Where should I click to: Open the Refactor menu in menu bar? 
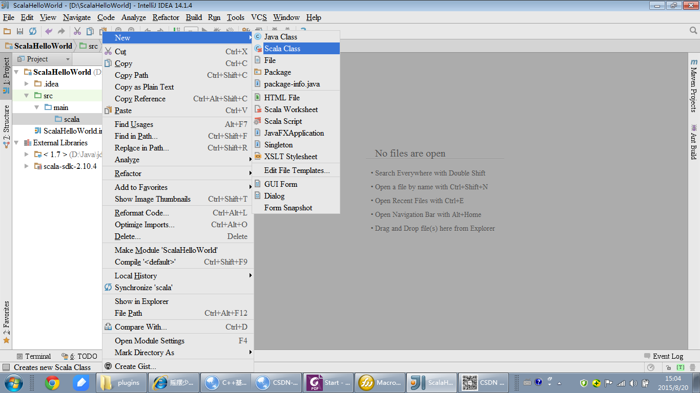click(166, 17)
